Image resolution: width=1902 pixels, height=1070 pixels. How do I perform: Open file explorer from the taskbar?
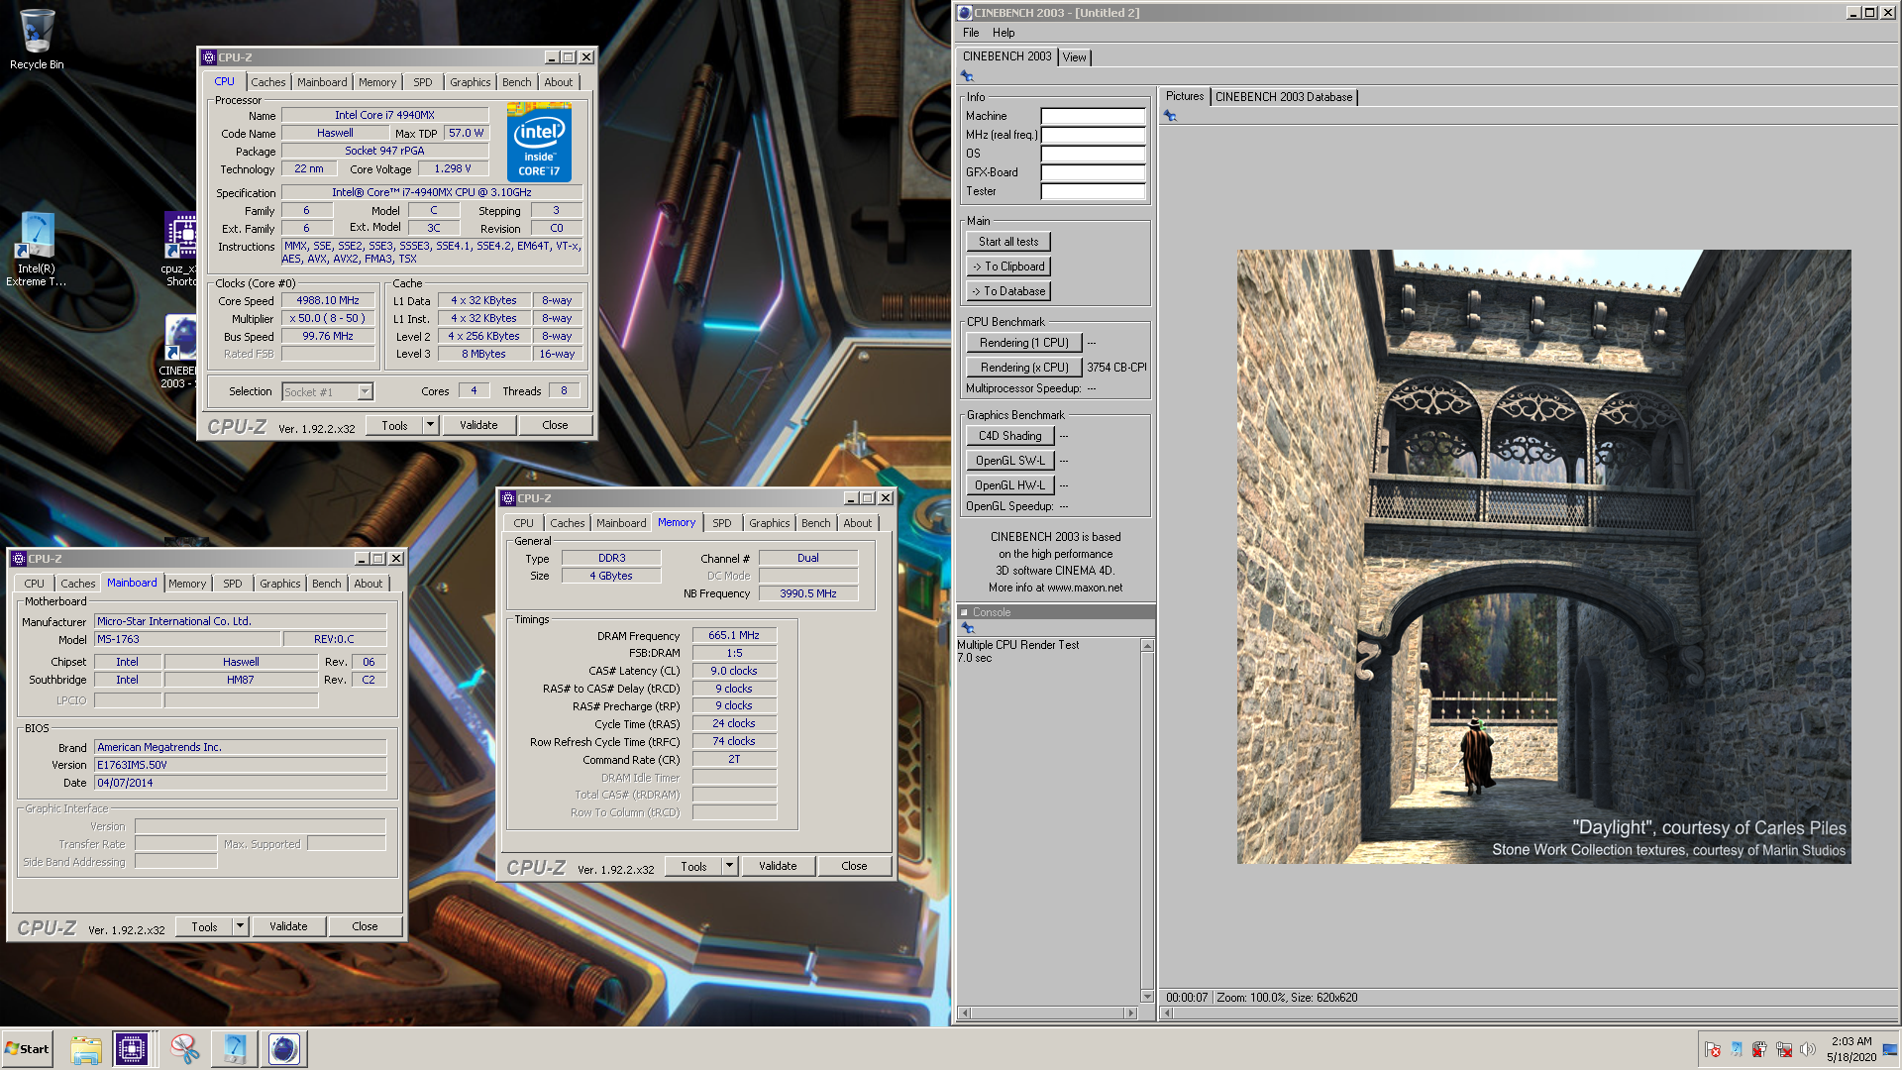pyautogui.click(x=86, y=1048)
